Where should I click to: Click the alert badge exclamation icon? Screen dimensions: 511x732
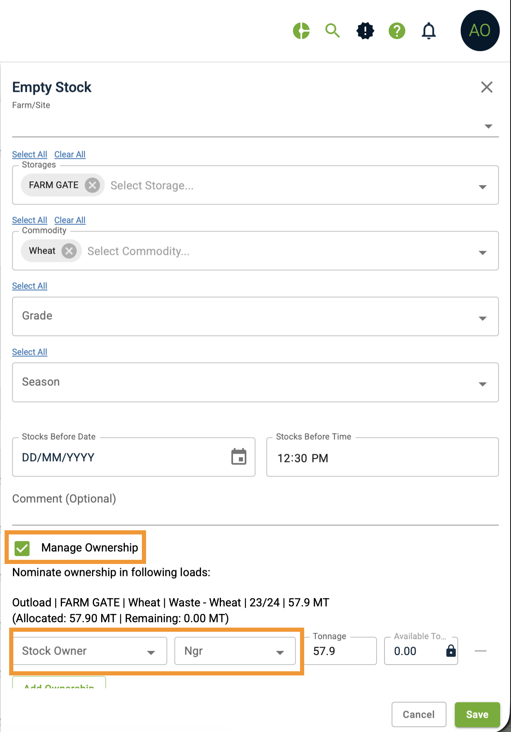click(x=365, y=31)
